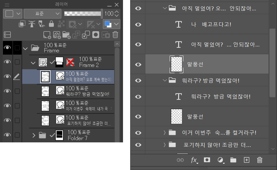This screenshot has height=170, width=277.
Task: Set as draft layer icon
Action: point(41,24)
